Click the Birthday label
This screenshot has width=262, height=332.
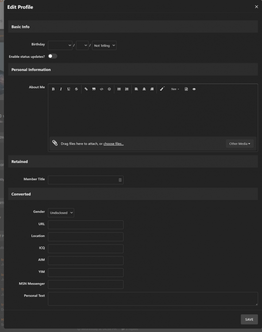click(38, 44)
